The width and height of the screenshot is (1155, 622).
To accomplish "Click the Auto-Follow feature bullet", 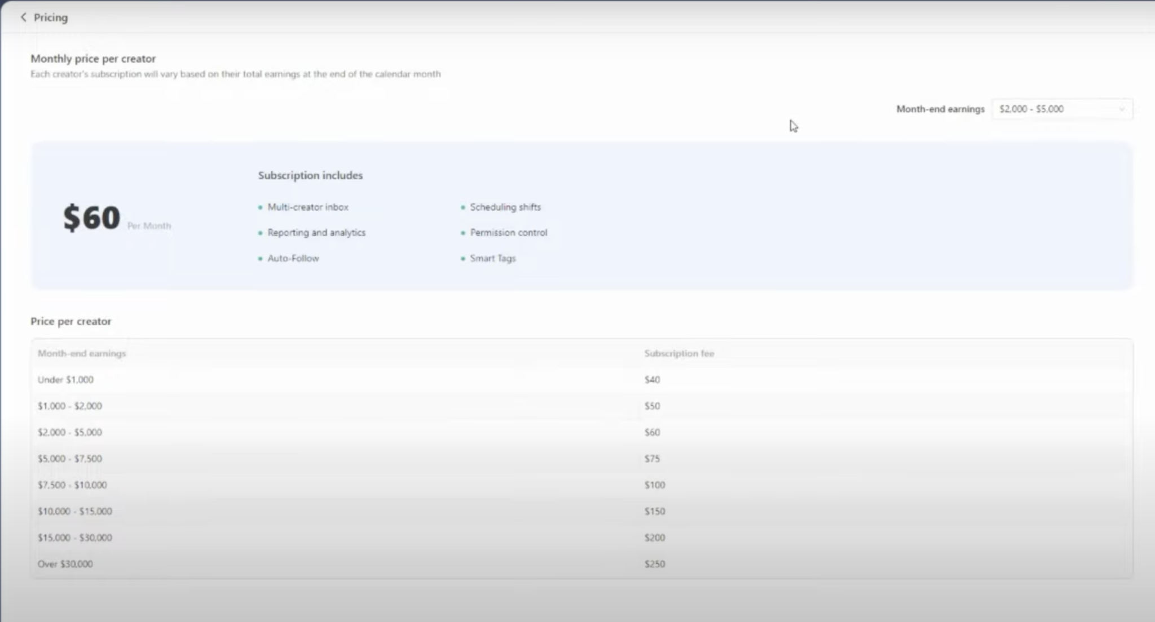I will click(293, 259).
